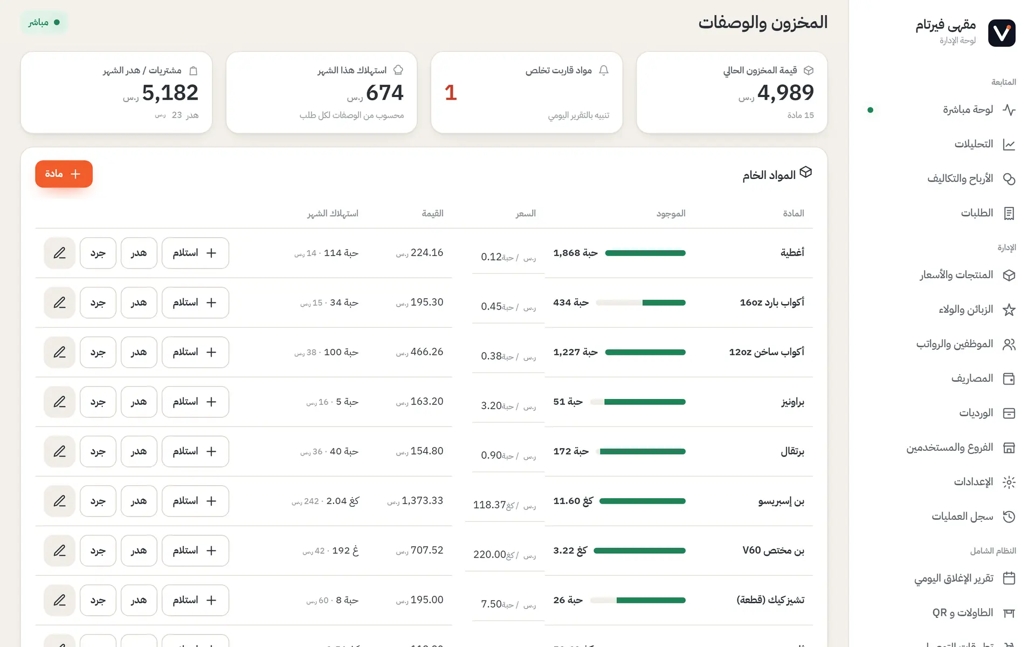Click the الأرباح والتكاليف coins icon
The image size is (1035, 647).
click(x=1009, y=179)
